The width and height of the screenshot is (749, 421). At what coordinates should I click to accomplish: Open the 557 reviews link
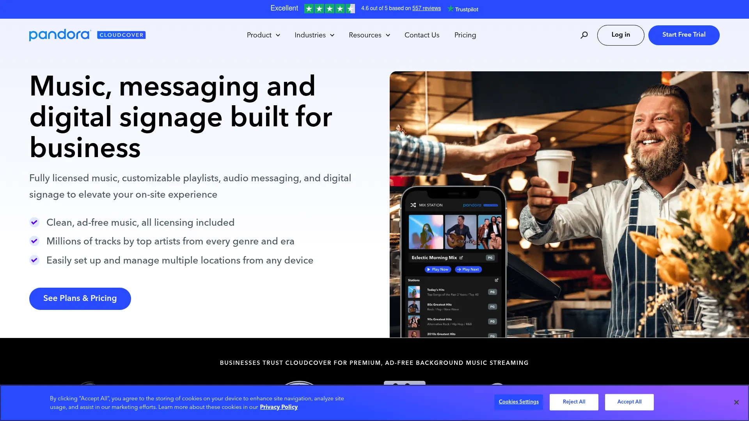coord(426,8)
